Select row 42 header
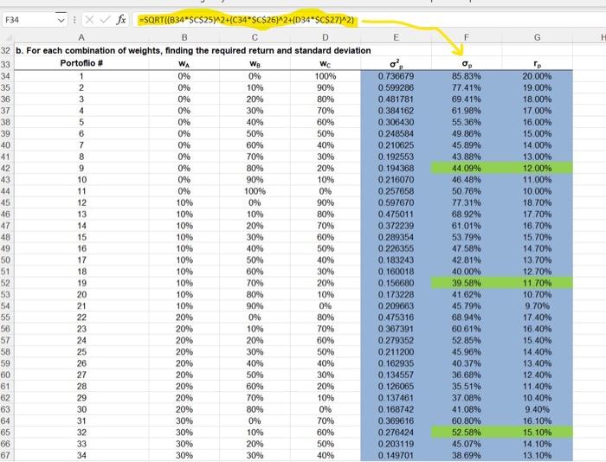 [6, 168]
